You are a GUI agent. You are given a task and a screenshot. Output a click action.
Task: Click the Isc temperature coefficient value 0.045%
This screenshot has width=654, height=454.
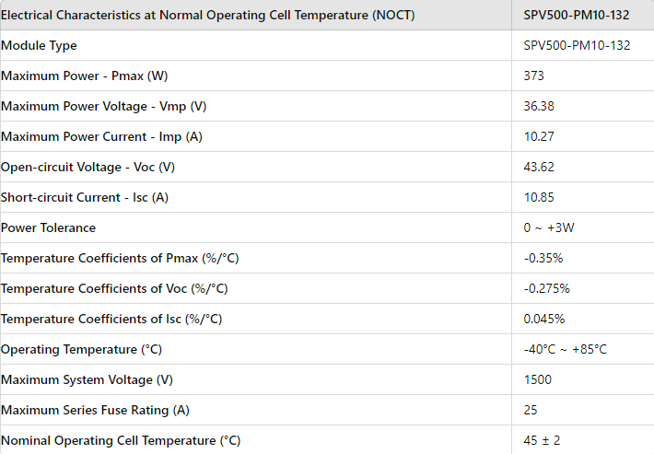point(544,319)
